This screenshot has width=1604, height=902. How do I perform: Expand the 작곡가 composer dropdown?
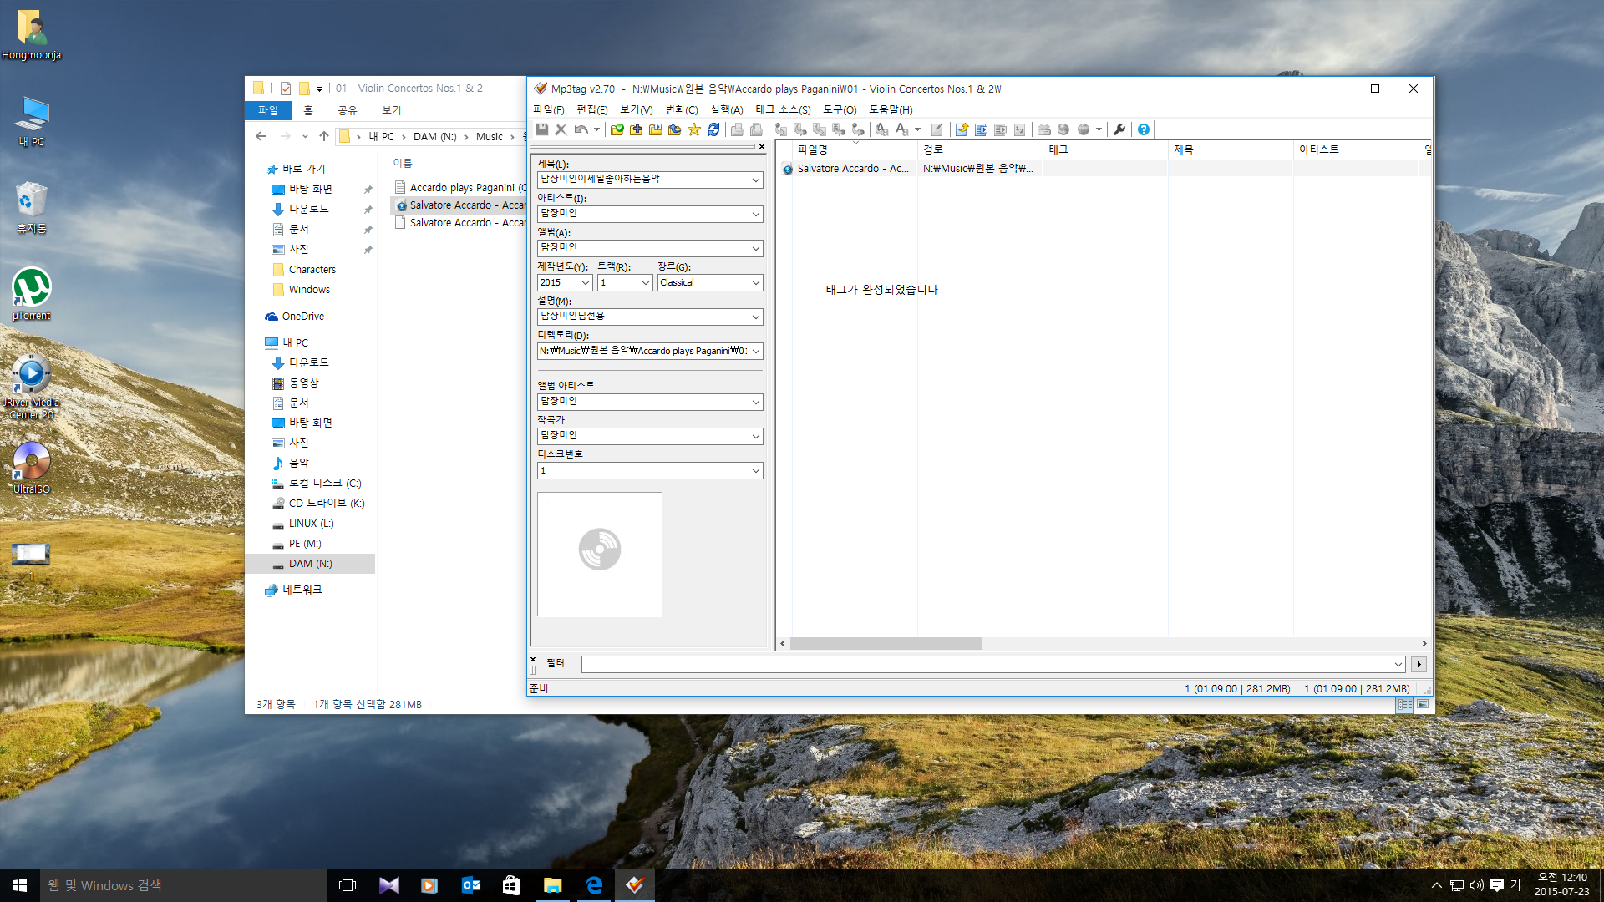(x=755, y=436)
